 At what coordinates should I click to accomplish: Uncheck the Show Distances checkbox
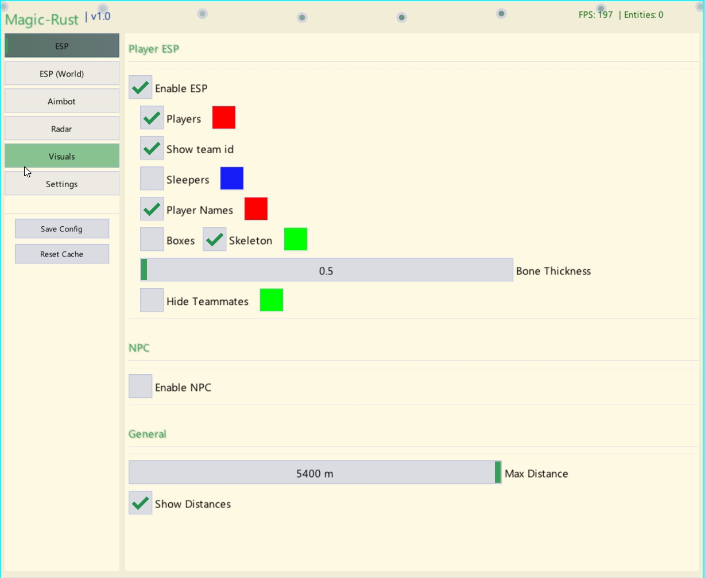pos(141,503)
